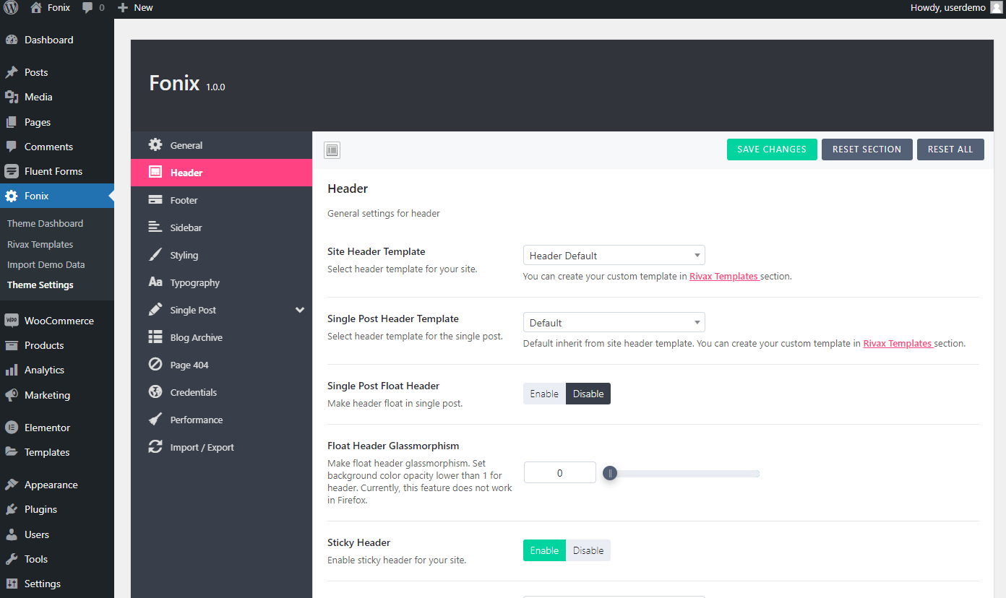Click the Typography 'Aa' icon
The height and width of the screenshot is (598, 1006).
point(155,282)
